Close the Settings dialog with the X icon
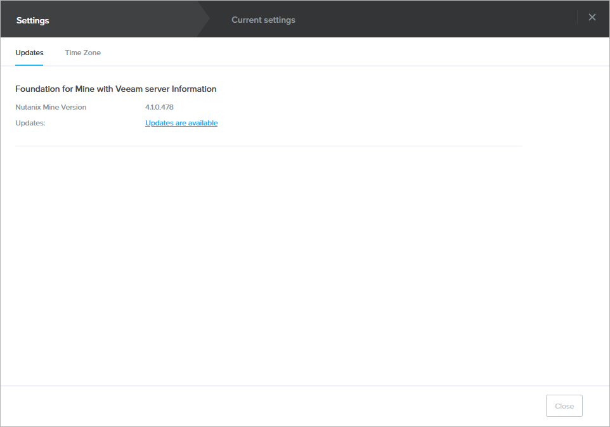The image size is (610, 427). click(x=592, y=17)
